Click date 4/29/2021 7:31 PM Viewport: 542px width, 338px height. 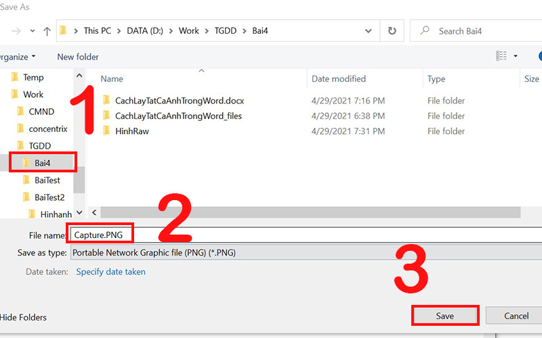[x=348, y=131]
